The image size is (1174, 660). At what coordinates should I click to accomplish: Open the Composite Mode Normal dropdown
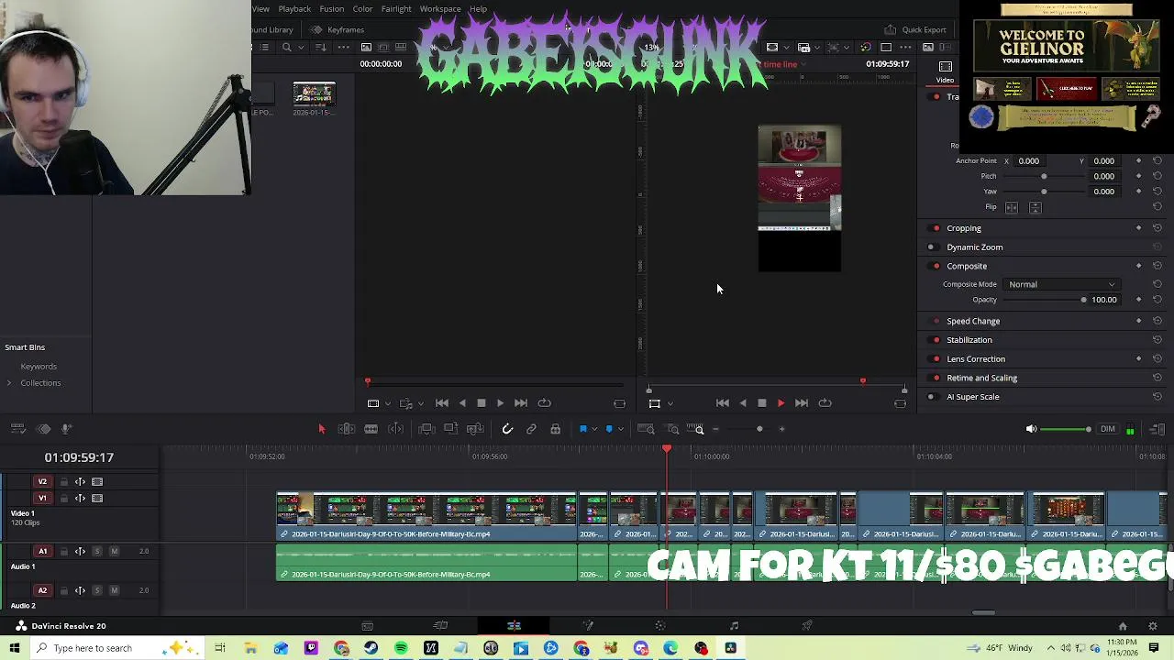tap(1062, 284)
